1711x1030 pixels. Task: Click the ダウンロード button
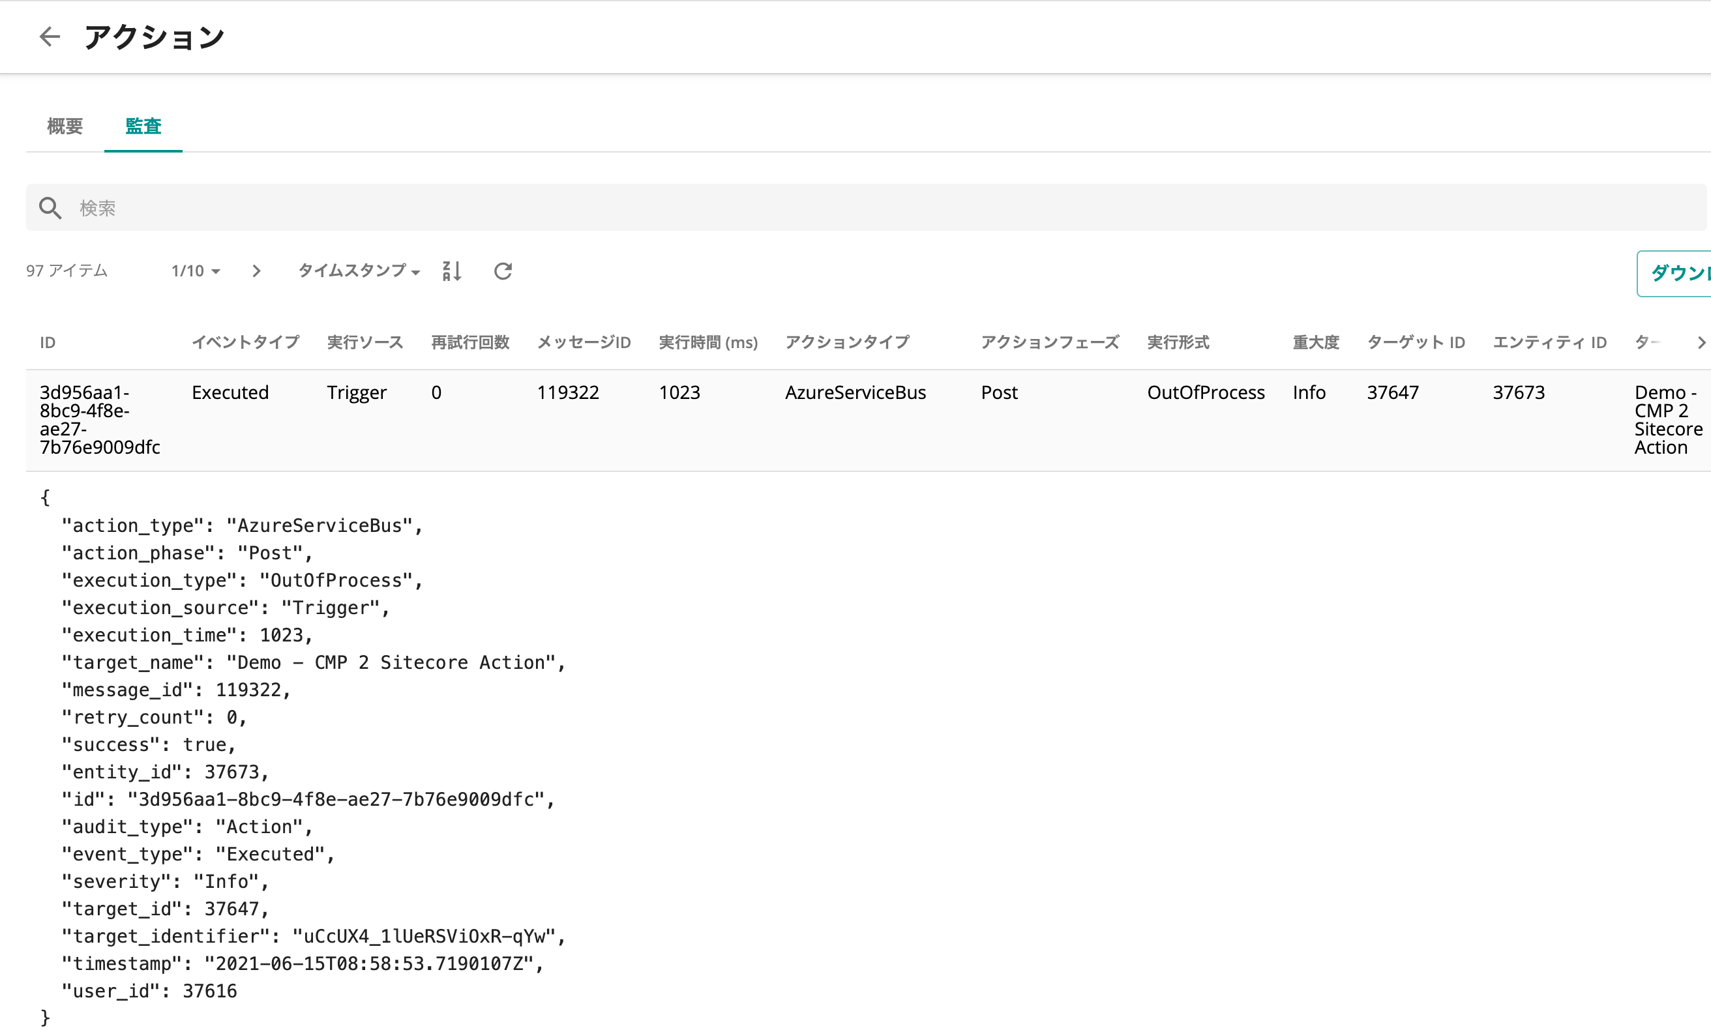[x=1674, y=273]
